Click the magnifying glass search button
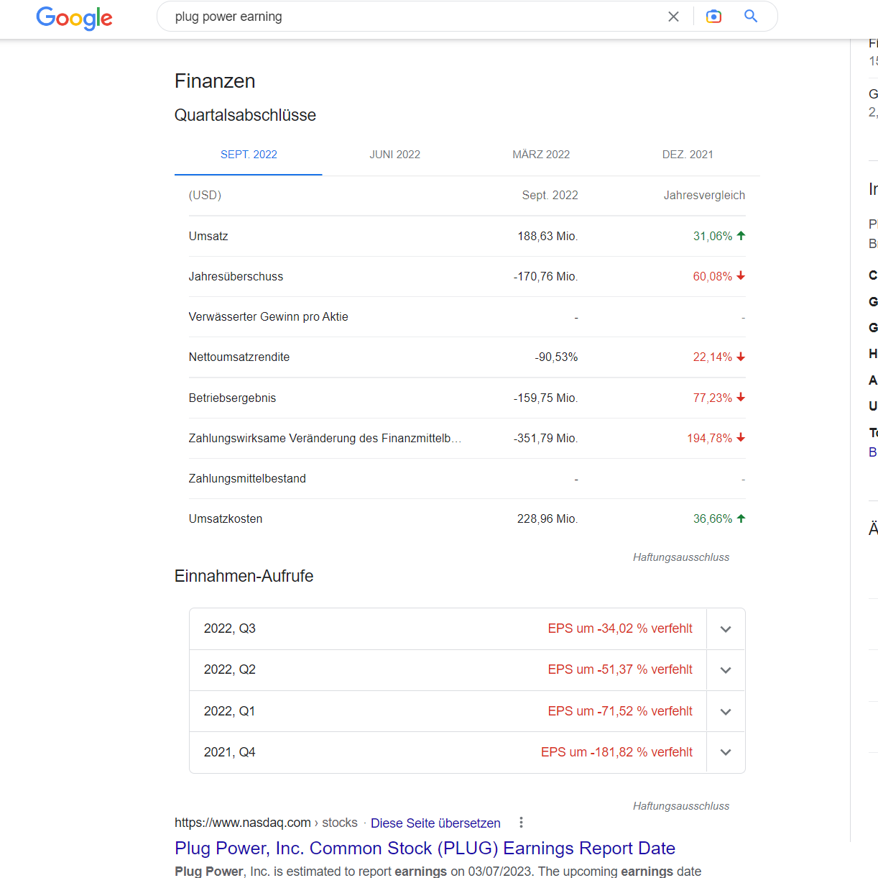This screenshot has height=878, width=878. (751, 17)
